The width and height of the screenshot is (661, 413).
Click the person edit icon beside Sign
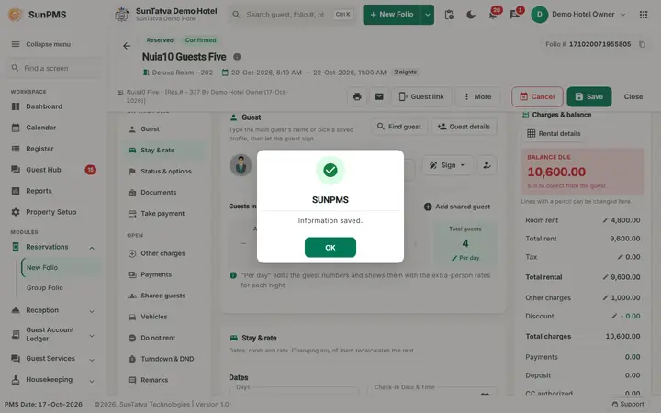click(x=487, y=165)
